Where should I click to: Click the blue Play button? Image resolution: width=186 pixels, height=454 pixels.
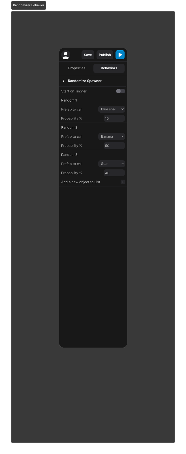pos(120,55)
